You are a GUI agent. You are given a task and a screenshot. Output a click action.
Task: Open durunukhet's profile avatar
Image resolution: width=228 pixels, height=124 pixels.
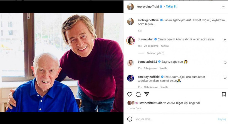[130, 41]
